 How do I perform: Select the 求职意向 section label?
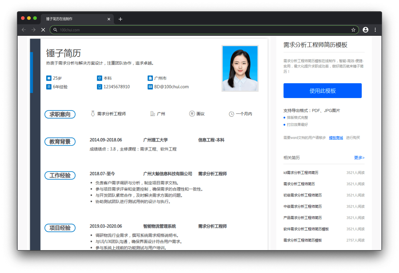(60, 114)
